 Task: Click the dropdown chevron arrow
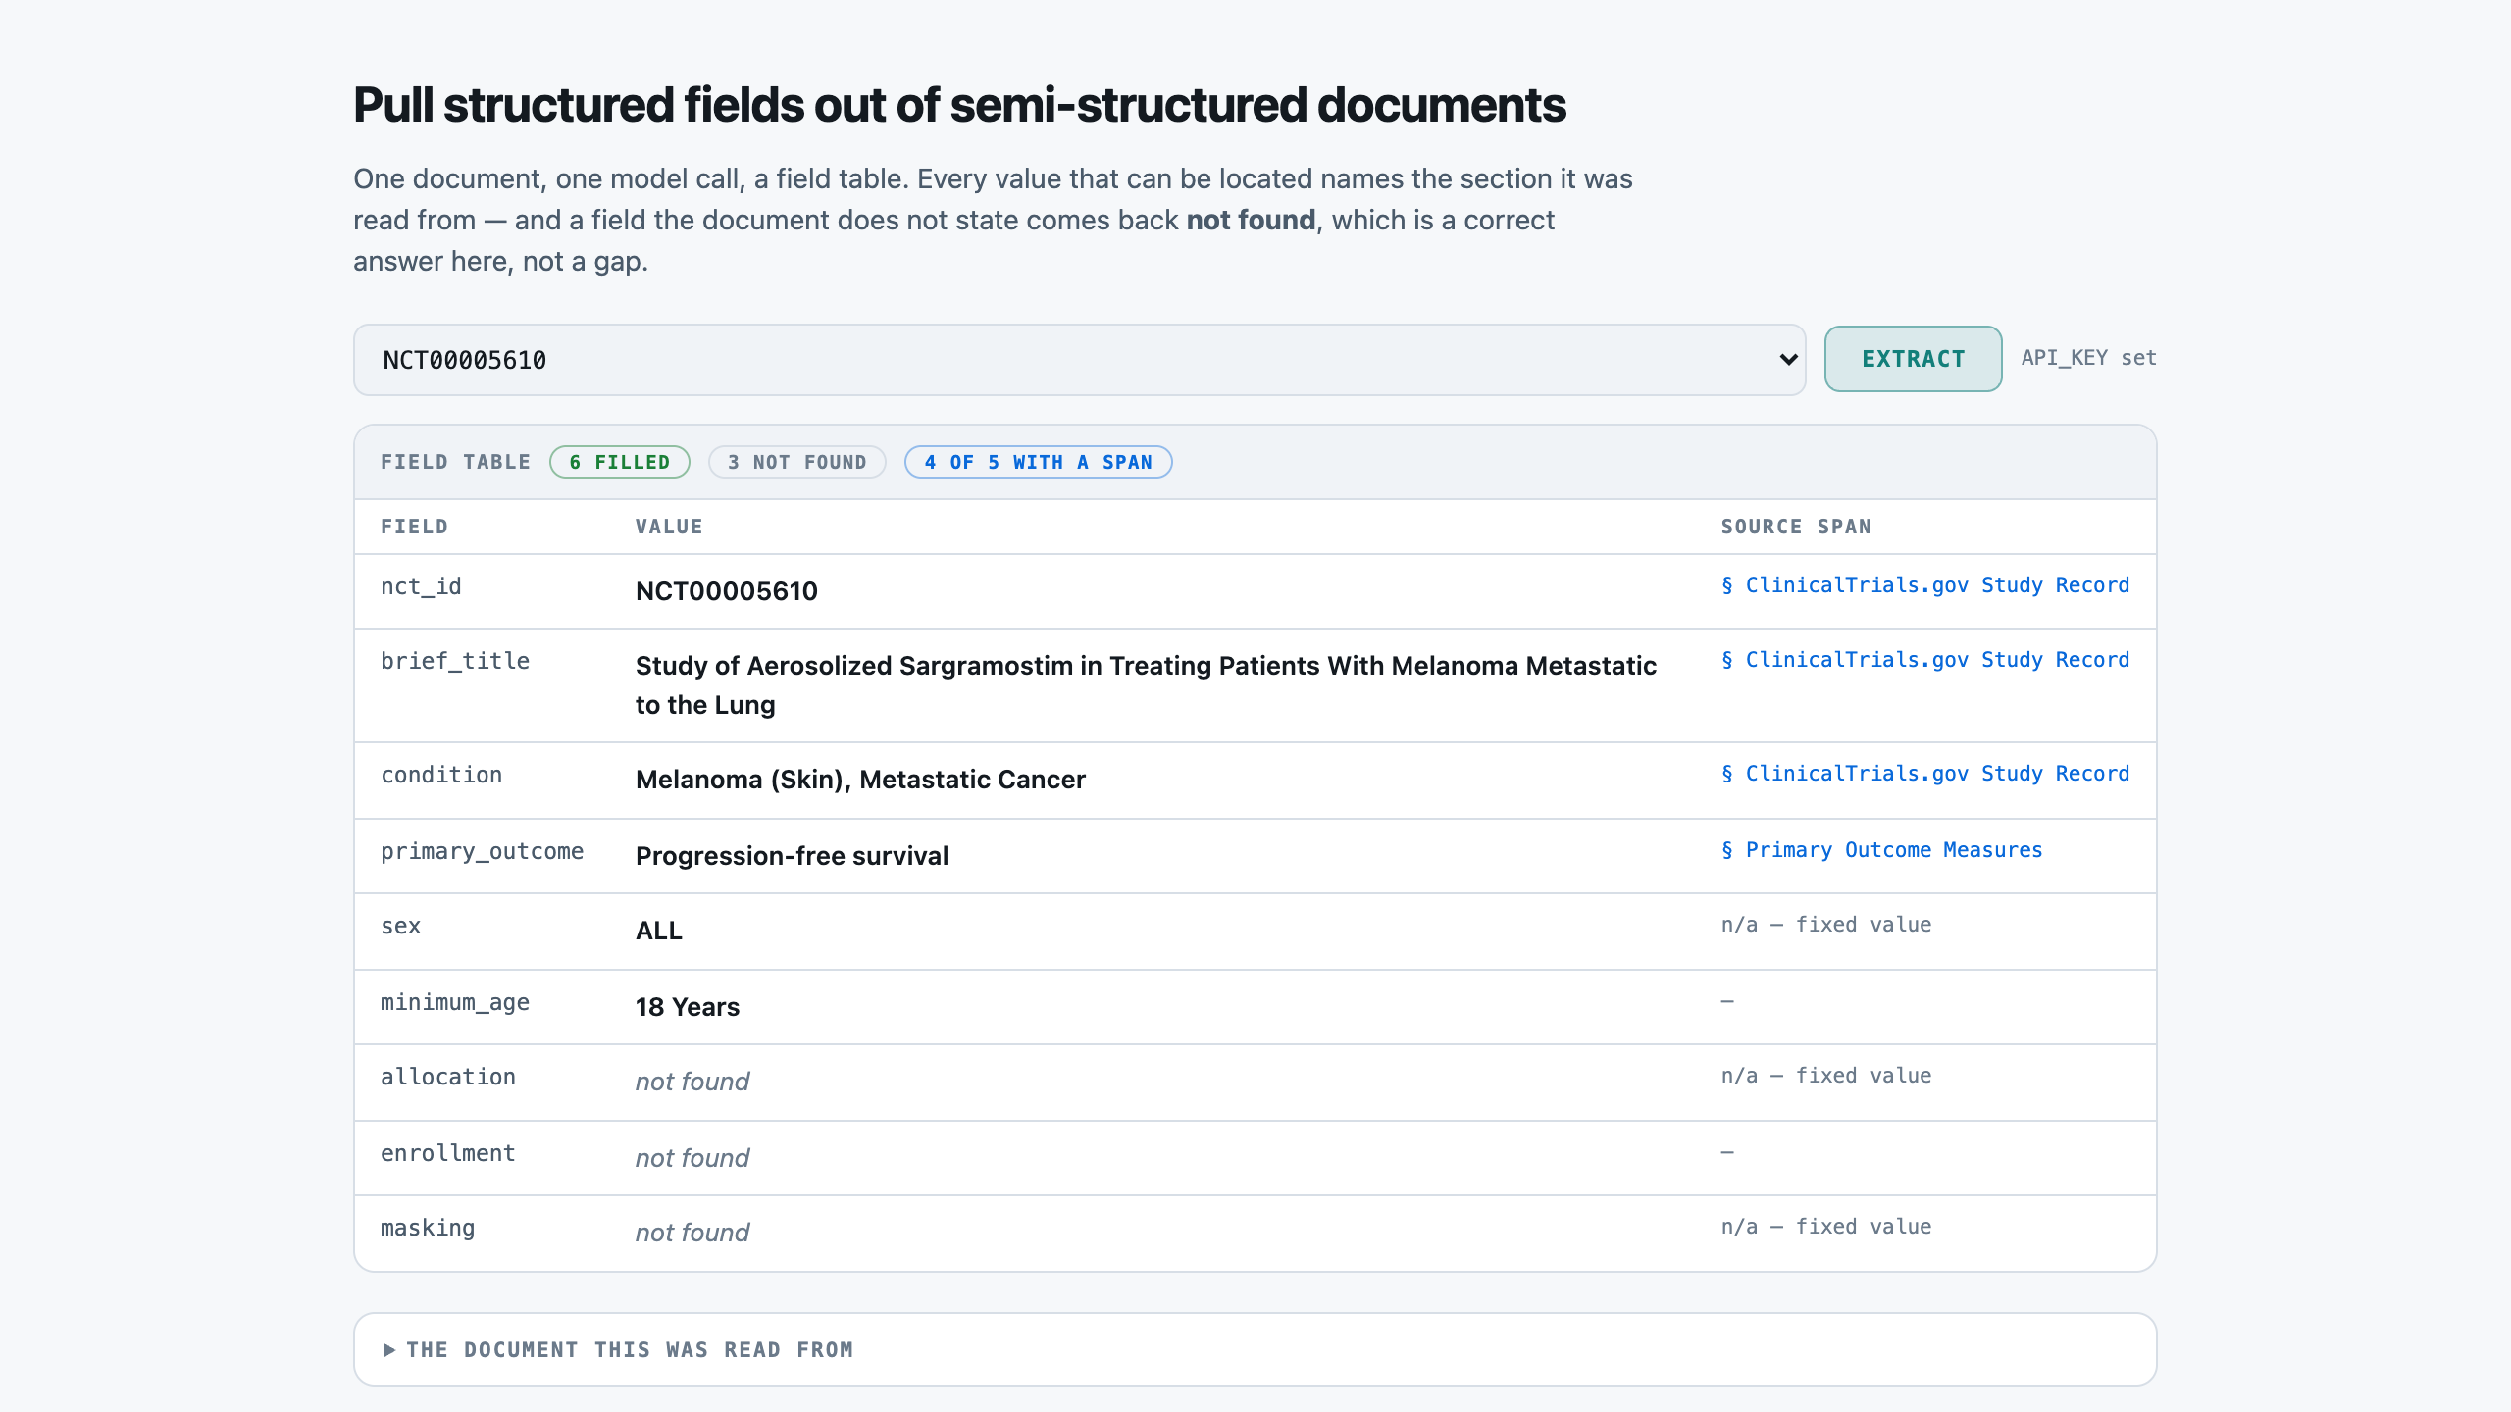pyautogui.click(x=1788, y=360)
